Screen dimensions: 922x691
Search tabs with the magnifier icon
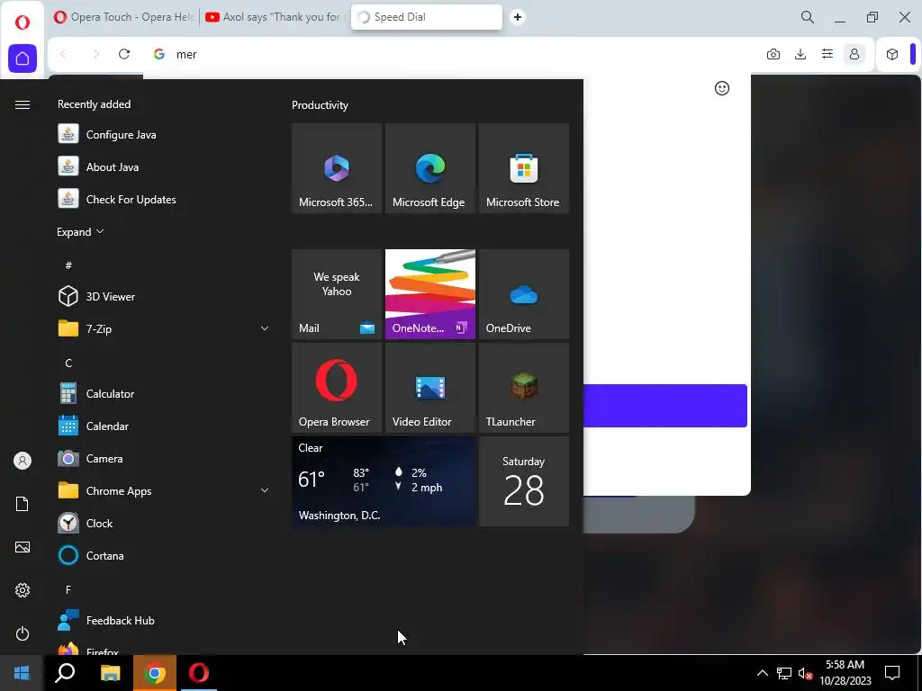[808, 17]
